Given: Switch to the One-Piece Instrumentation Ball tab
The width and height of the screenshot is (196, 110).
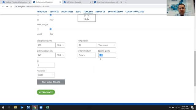Looking at the screenshot, I should click(x=108, y=2).
